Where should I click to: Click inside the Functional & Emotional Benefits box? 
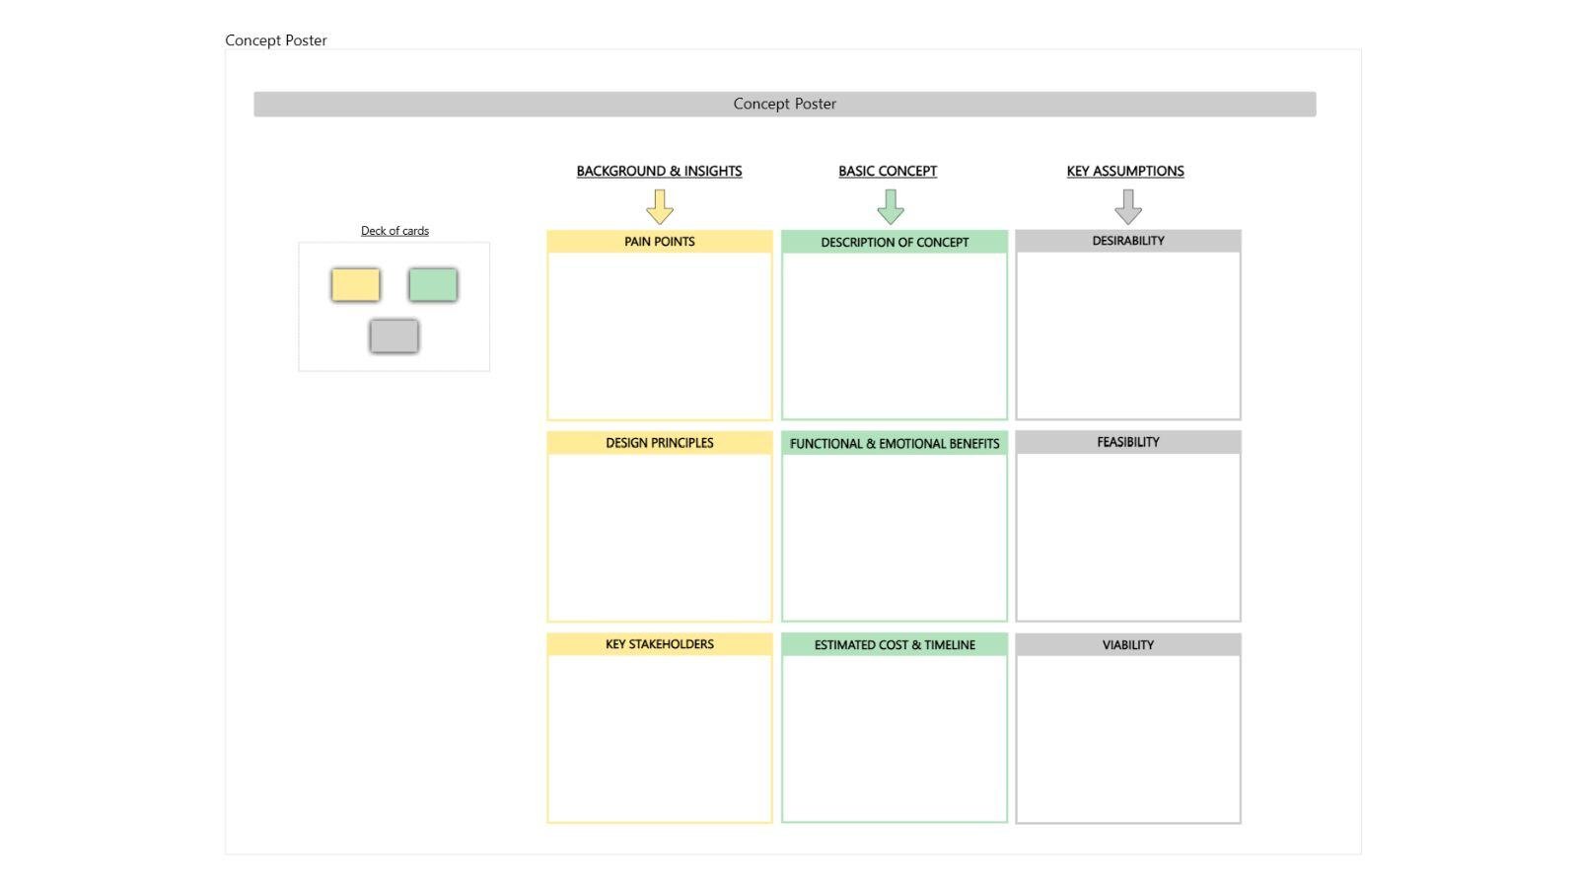point(895,537)
